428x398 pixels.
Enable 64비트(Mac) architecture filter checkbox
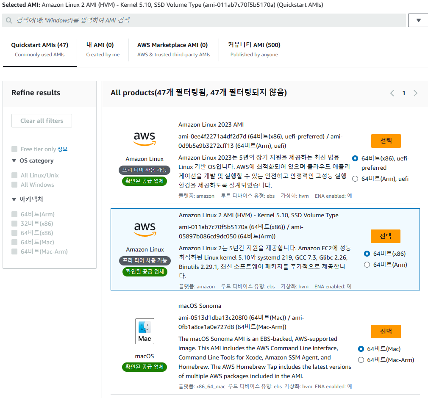[x=14, y=242]
